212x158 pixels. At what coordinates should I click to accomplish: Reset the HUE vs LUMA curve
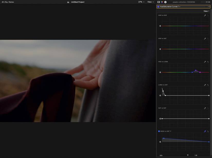208,62
